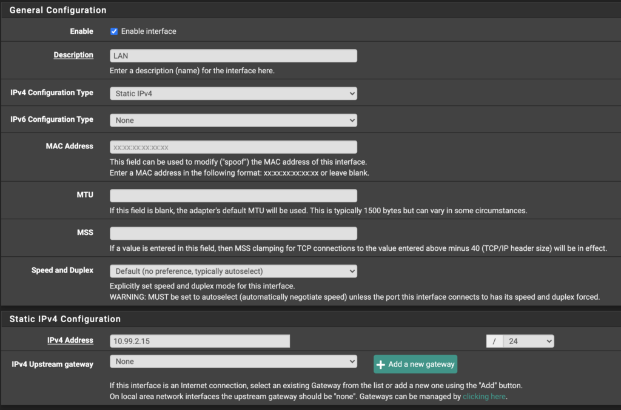Click the 'Enable interface' label text
The image size is (621, 410).
tap(149, 31)
